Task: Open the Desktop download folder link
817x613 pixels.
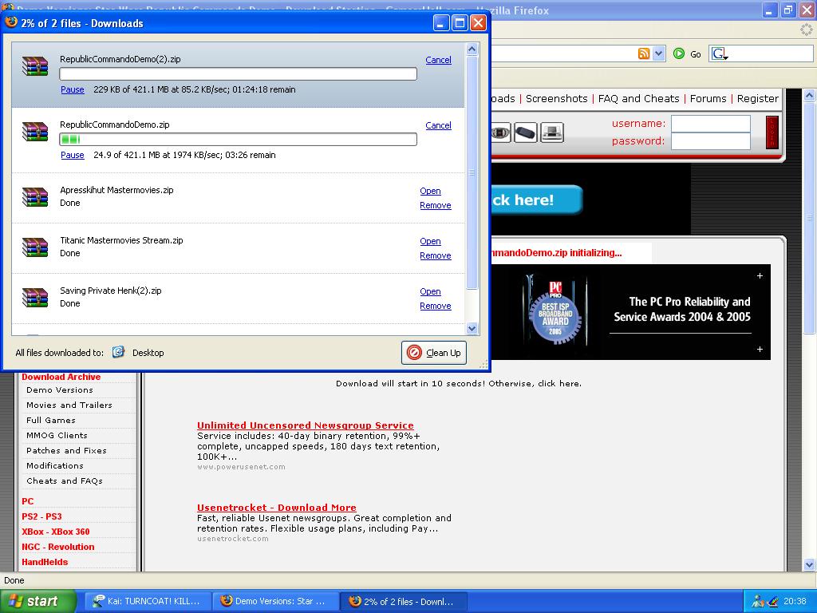Action: pos(148,353)
